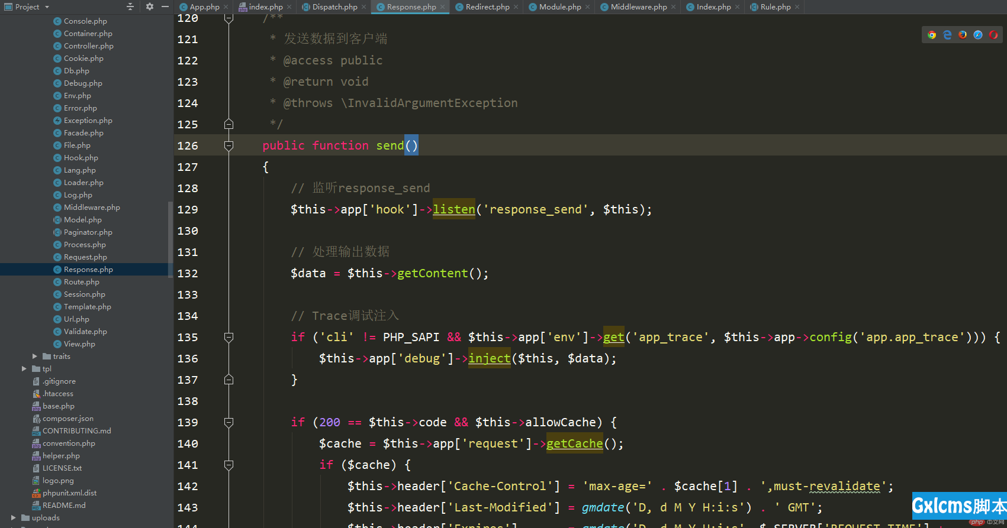Fold the doc comment end at line 125
This screenshot has height=528, width=1007.
click(x=229, y=124)
